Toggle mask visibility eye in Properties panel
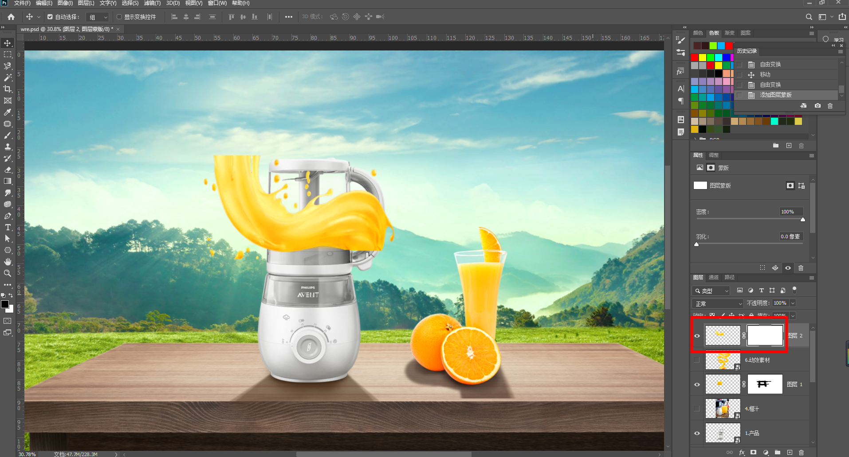Screen dimensions: 849x457 point(788,268)
